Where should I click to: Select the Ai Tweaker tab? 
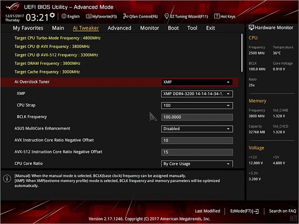click(86, 28)
